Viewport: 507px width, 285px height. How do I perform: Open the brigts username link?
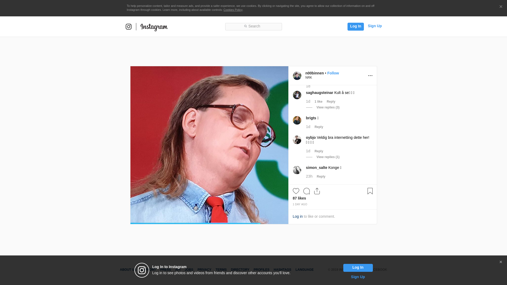coord(311,118)
